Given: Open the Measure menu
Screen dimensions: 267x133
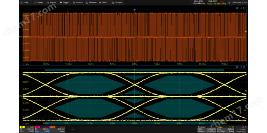Looking at the screenshot, I should [92, 2].
